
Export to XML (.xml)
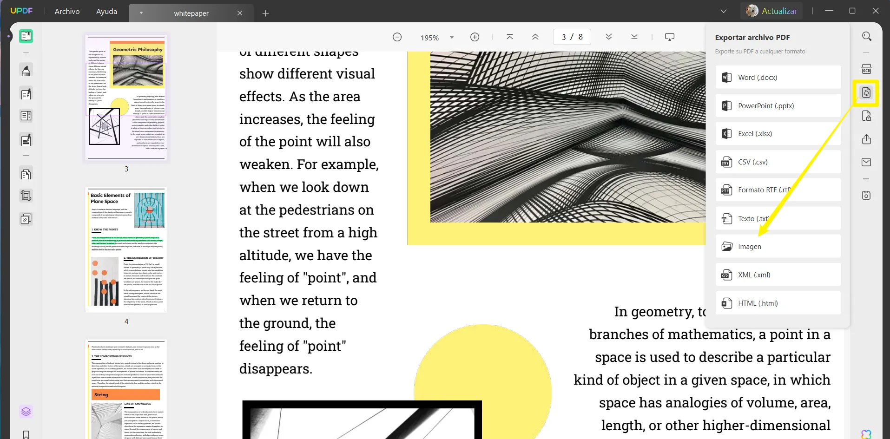coord(778,275)
